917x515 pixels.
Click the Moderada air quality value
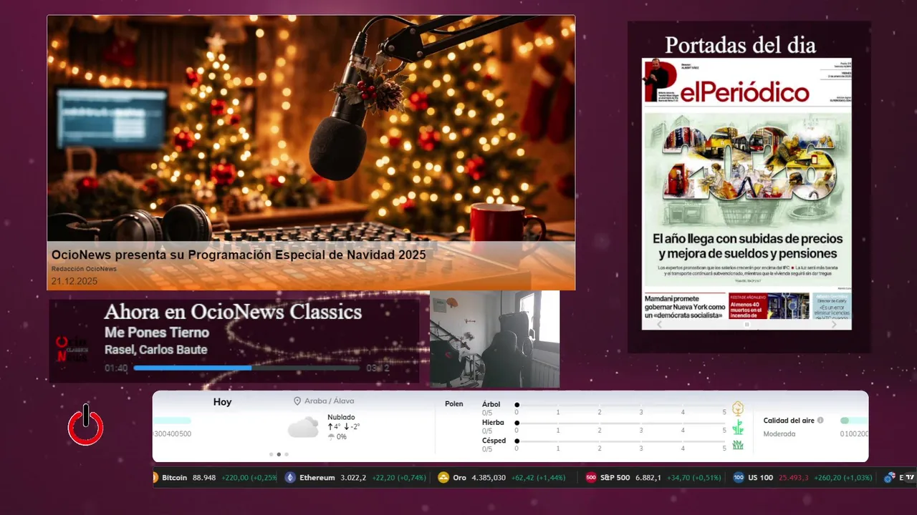coord(779,434)
